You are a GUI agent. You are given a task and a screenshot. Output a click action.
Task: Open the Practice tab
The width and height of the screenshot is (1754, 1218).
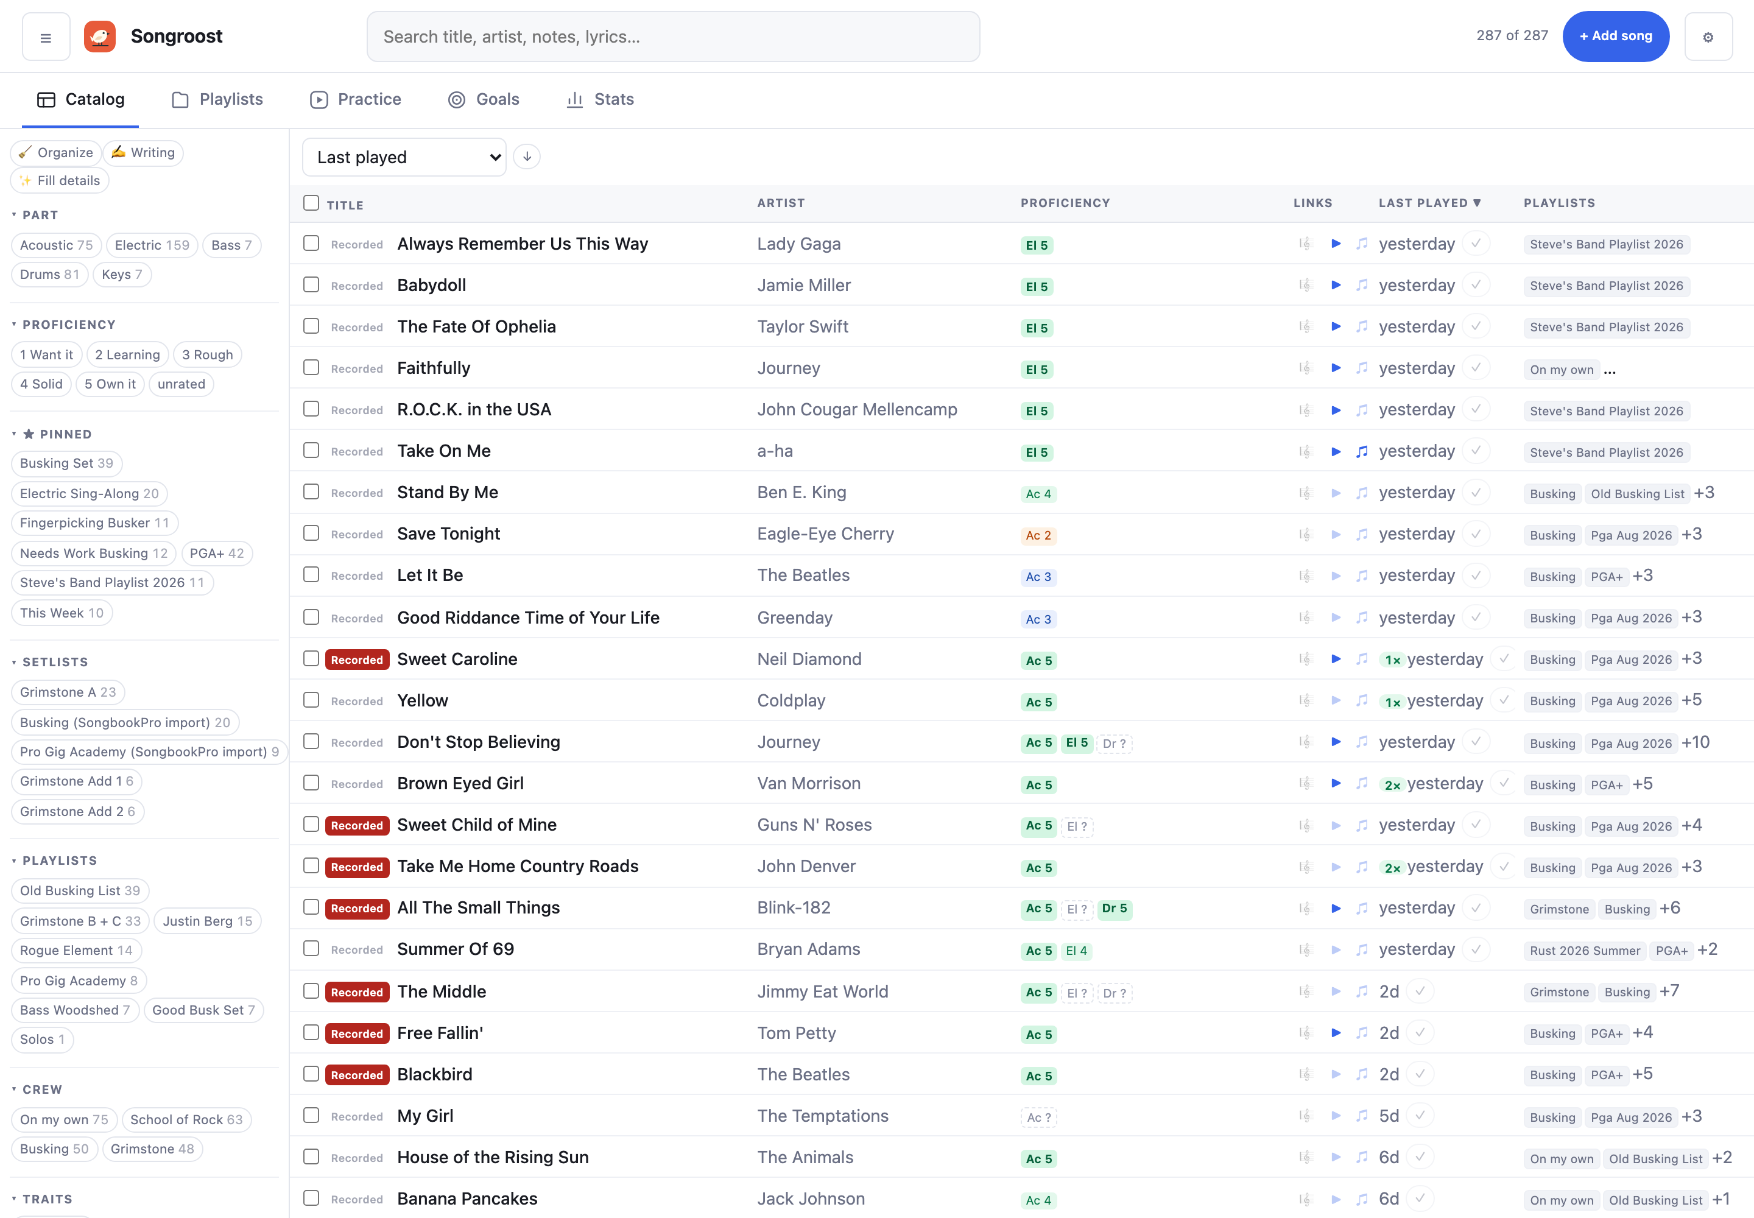[x=356, y=100]
